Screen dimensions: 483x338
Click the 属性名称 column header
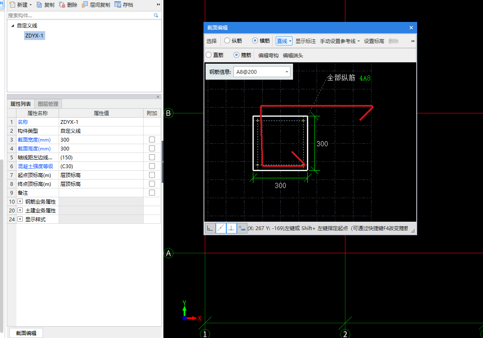(38, 113)
